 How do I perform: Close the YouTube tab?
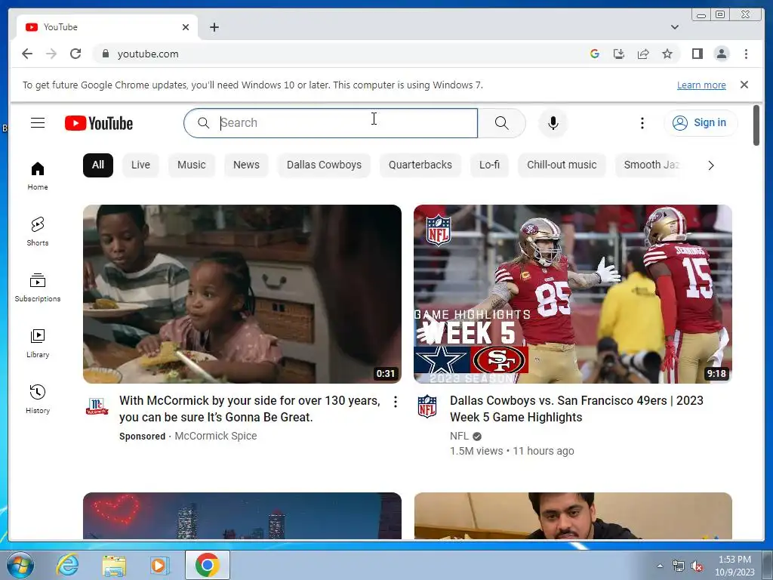coord(186,27)
